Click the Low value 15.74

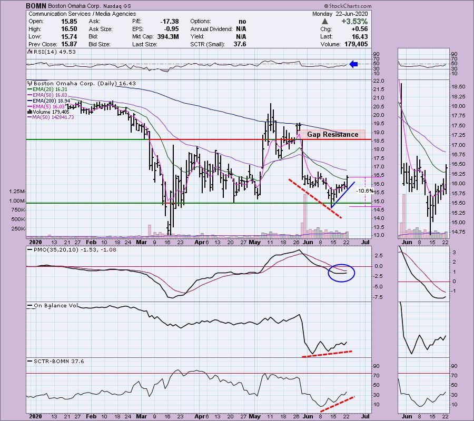point(69,36)
